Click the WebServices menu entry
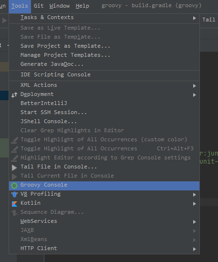This screenshot has height=262, width=218. [104, 221]
